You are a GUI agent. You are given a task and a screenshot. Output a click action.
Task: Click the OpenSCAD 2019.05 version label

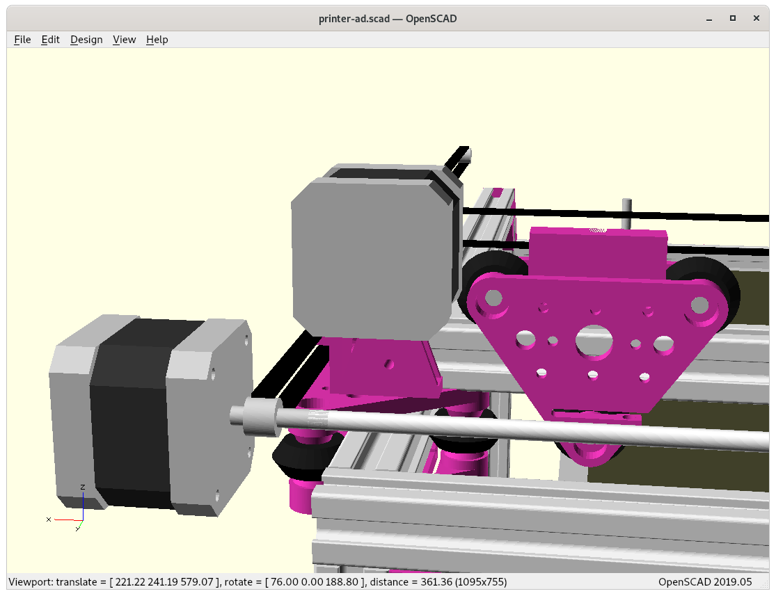click(x=705, y=581)
